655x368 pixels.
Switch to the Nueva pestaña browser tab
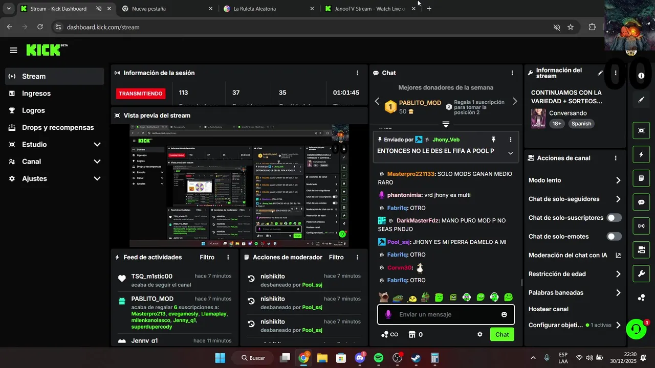pos(167,9)
